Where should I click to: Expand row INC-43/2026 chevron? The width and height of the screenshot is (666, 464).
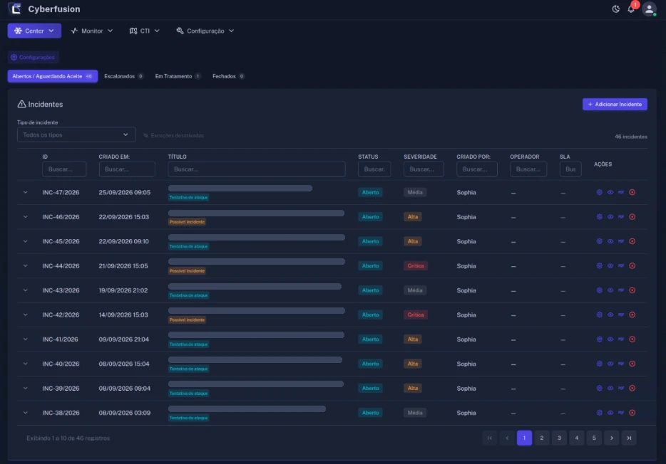[26, 290]
